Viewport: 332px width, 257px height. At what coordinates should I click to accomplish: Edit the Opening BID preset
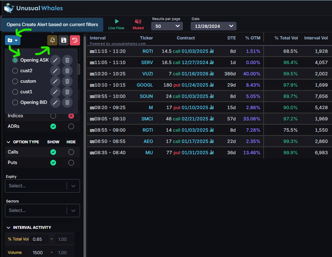pyautogui.click(x=55, y=102)
